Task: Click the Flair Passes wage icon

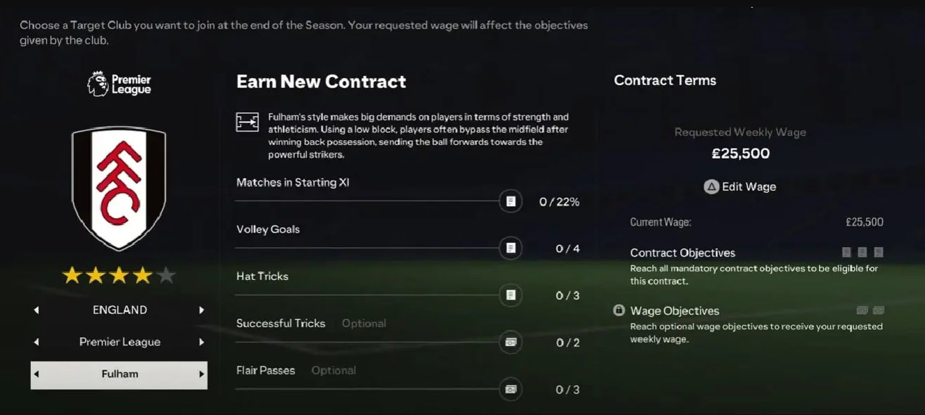Action: 511,389
